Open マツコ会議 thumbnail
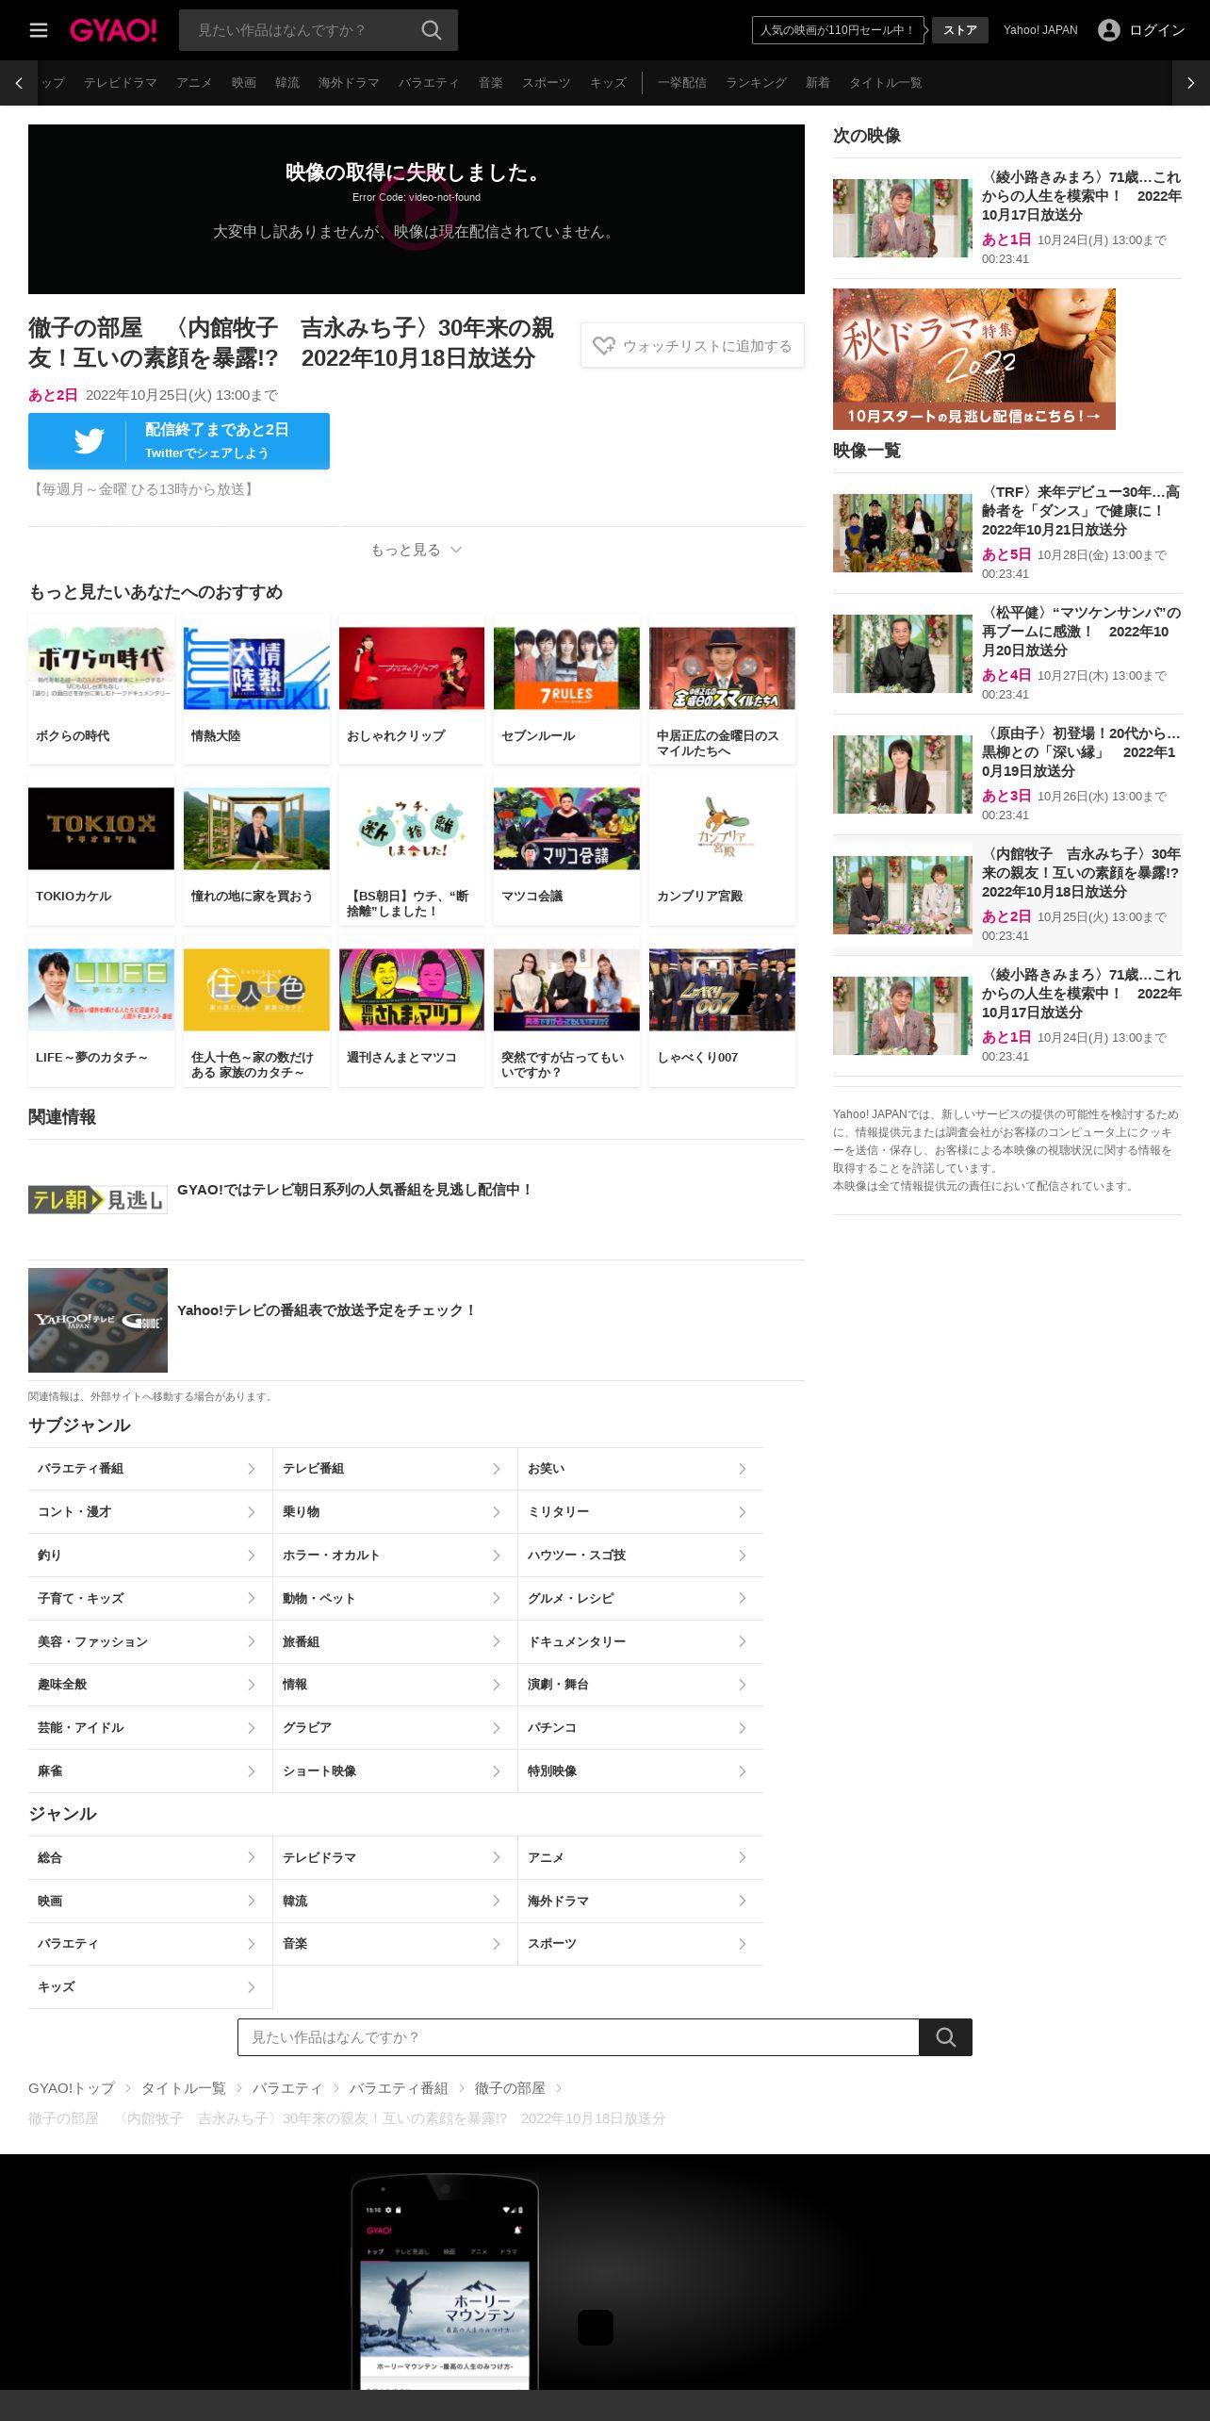1210x2421 pixels. coord(566,829)
